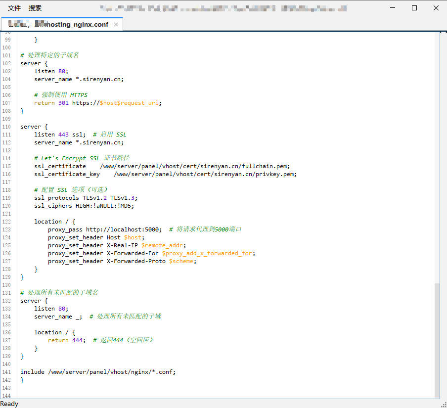
Task: Click the comment '# 强制使用 HTTPS'
Action: [x=61, y=94]
